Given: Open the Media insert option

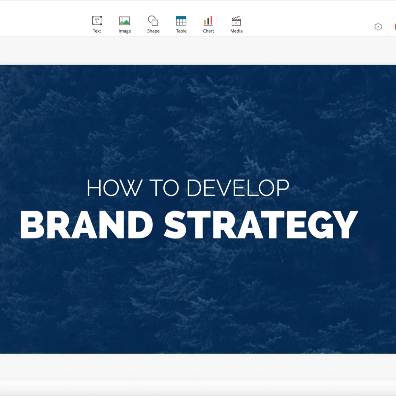Looking at the screenshot, I should 236,24.
